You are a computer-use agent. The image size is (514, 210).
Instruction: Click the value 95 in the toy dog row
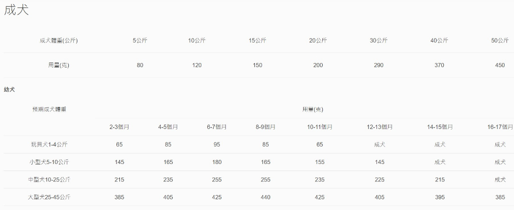click(217, 144)
